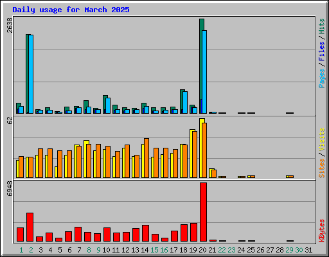This screenshot has height=257, width=329.
Task: Click the day 1 axis label
Action: click(21, 250)
